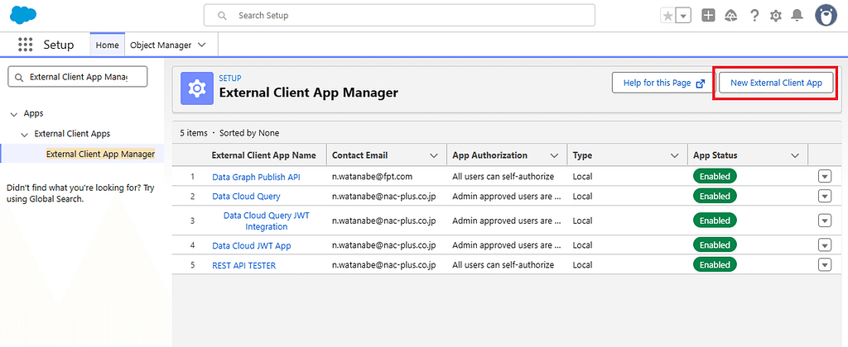Open Data Cloud Query JWT Integration
This screenshot has height=347, width=848.
(267, 221)
